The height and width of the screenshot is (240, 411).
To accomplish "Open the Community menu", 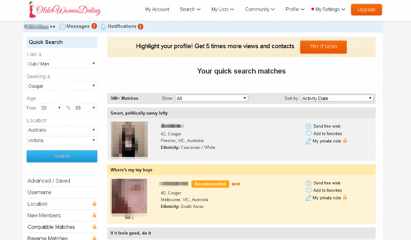I will pyautogui.click(x=260, y=9).
